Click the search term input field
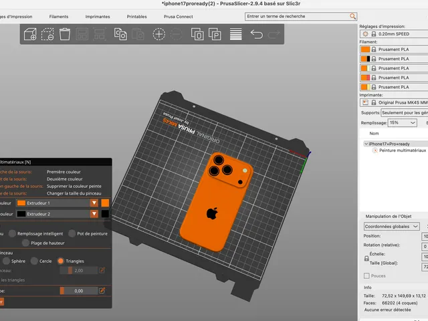The width and height of the screenshot is (428, 321). click(298, 16)
